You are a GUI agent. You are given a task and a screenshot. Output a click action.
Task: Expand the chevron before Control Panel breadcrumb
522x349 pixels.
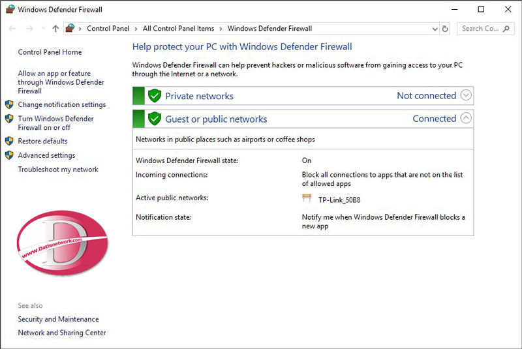coord(80,29)
